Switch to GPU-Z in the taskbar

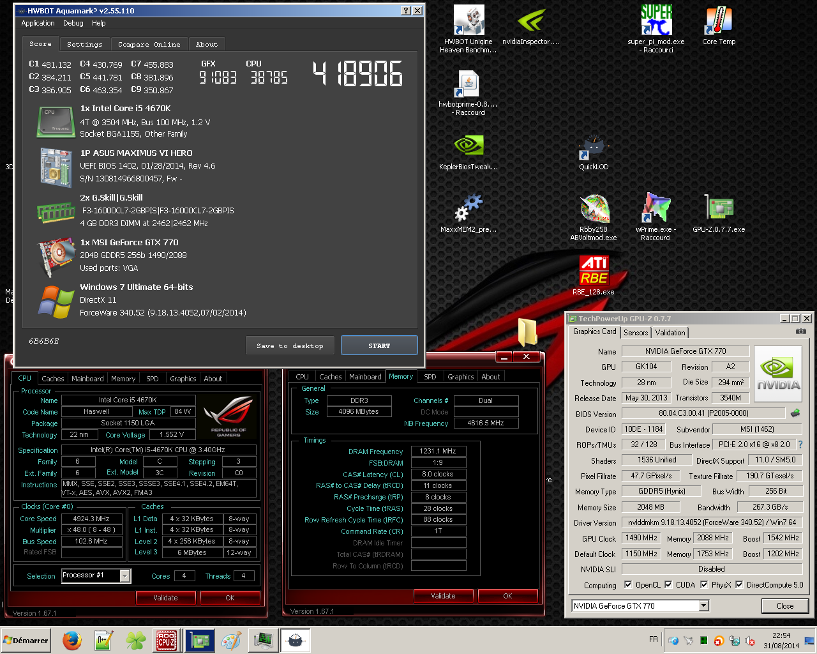click(199, 640)
